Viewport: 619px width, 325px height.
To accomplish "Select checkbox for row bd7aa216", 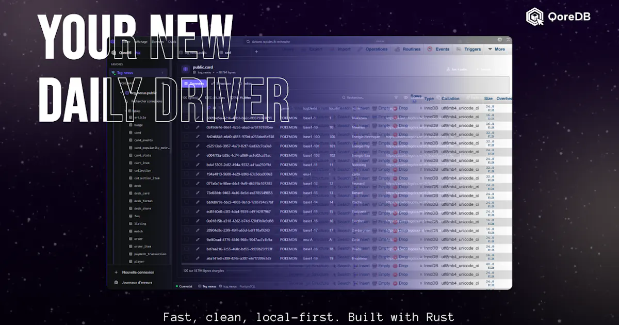I will click(x=186, y=249).
